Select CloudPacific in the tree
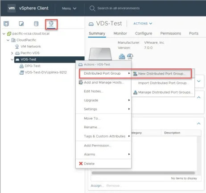The height and width of the screenshot is (193, 206). point(26,40)
